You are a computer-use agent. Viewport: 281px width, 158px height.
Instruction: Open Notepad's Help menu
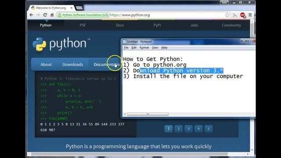(164, 48)
